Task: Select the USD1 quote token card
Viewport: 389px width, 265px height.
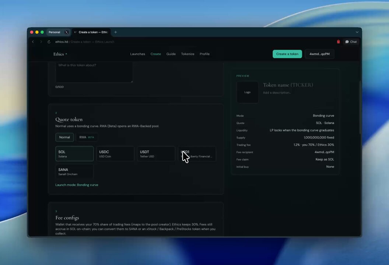Action: tap(197, 154)
